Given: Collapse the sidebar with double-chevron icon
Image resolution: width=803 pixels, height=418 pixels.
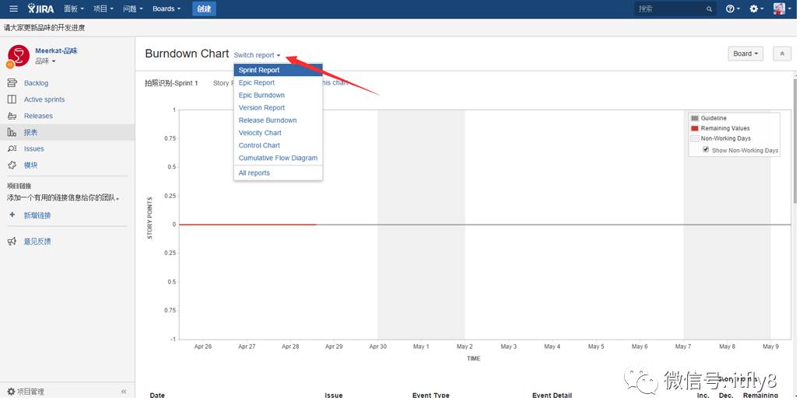Looking at the screenshot, I should tap(124, 392).
